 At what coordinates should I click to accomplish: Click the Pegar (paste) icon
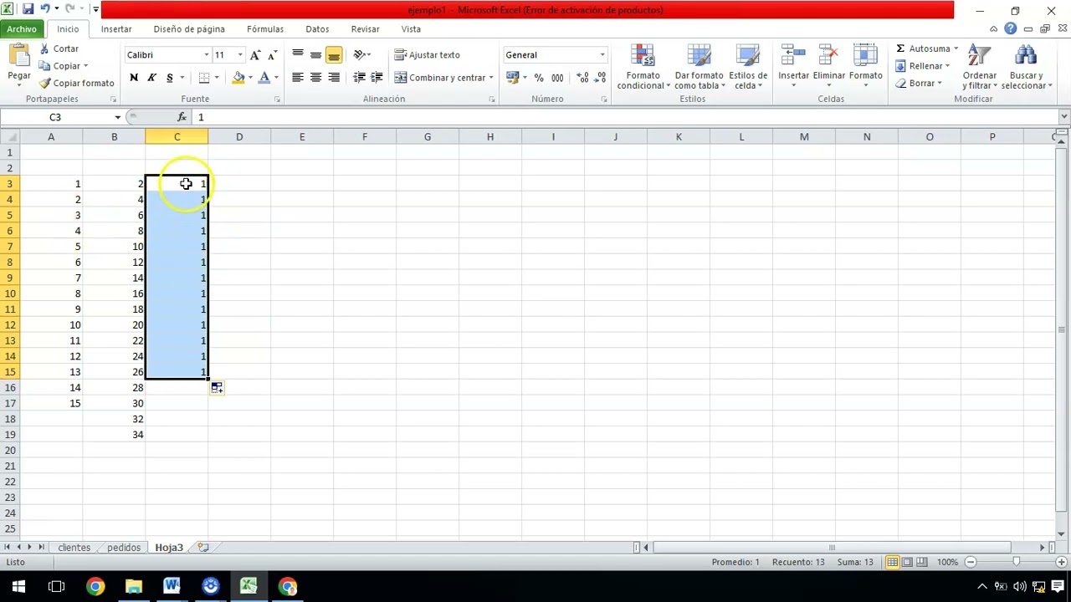(x=19, y=56)
